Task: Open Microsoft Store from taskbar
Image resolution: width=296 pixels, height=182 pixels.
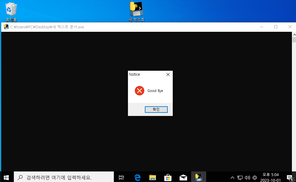Action: (168, 177)
